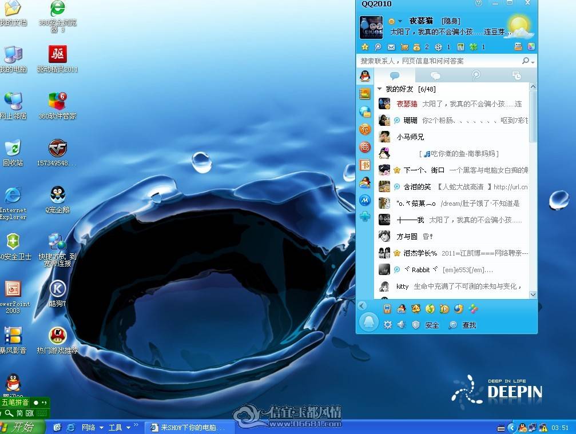Image resolution: width=576 pixels, height=434 pixels.
Task: Switch to the recent contacts tab in QQ
Action: [x=516, y=75]
